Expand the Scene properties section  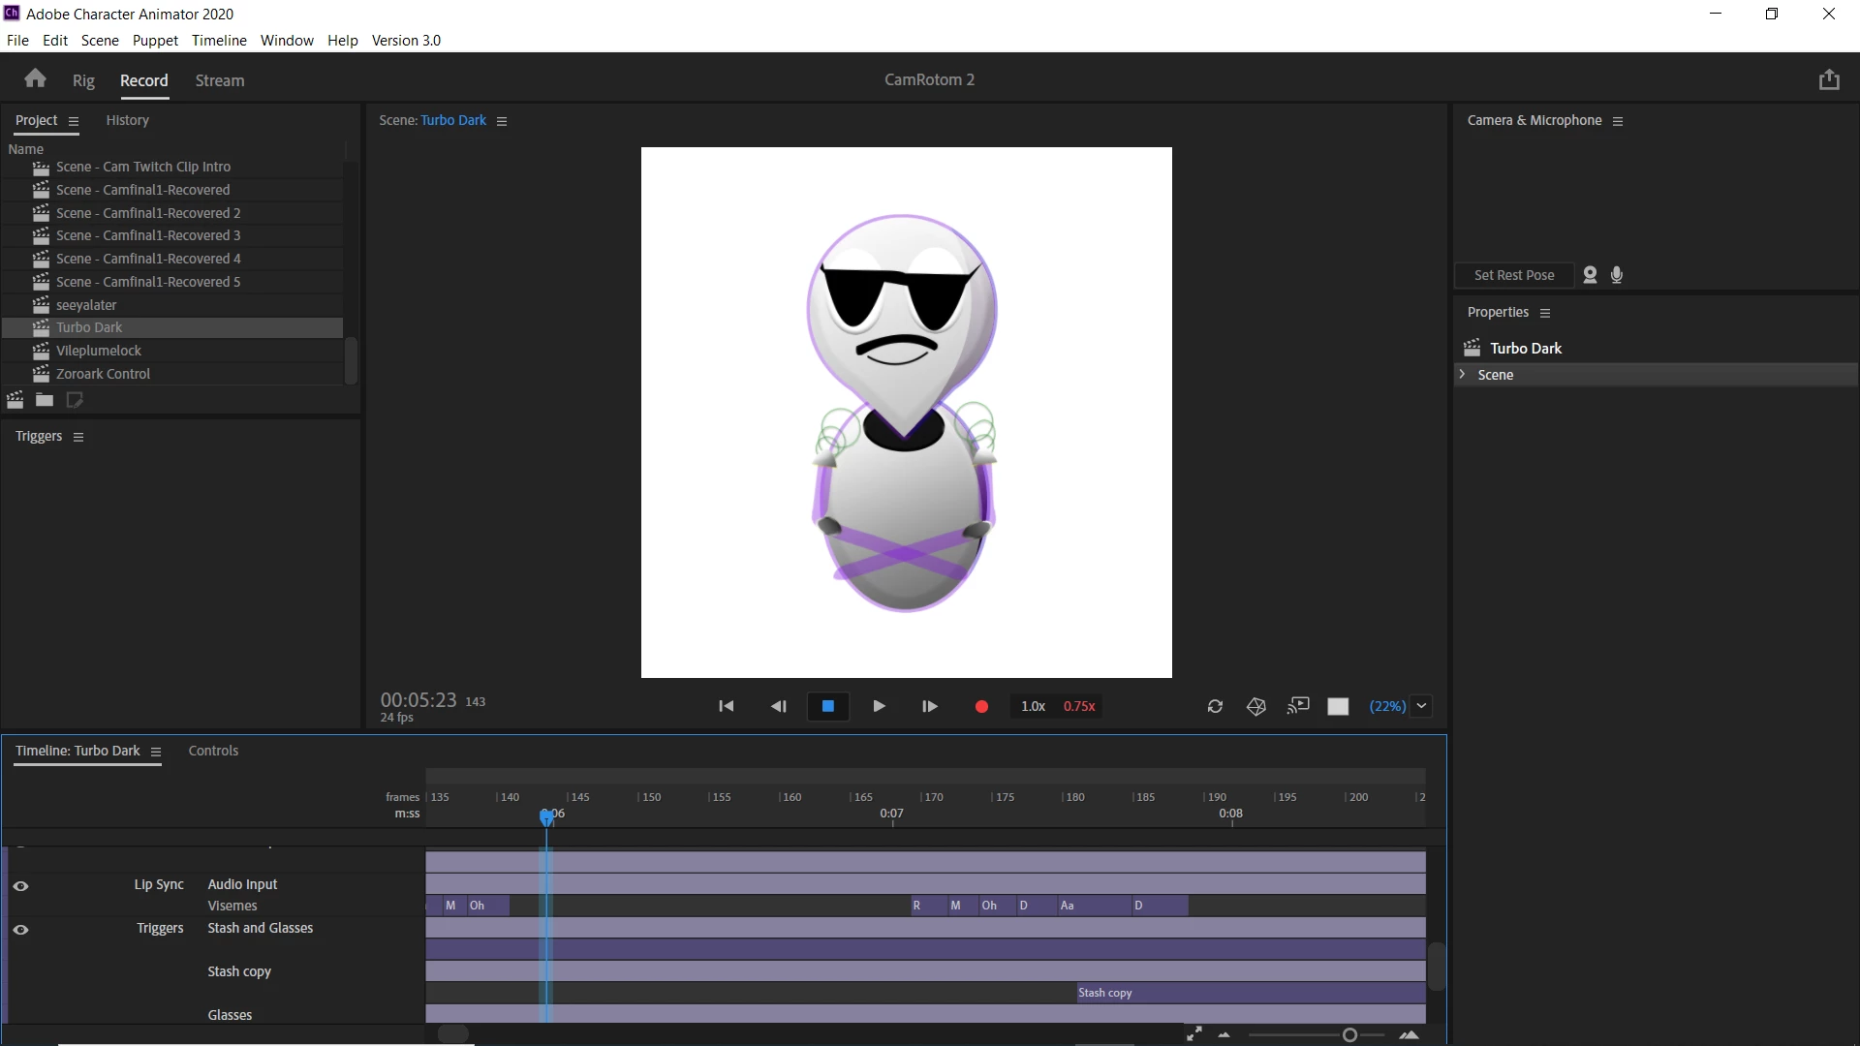(1463, 374)
